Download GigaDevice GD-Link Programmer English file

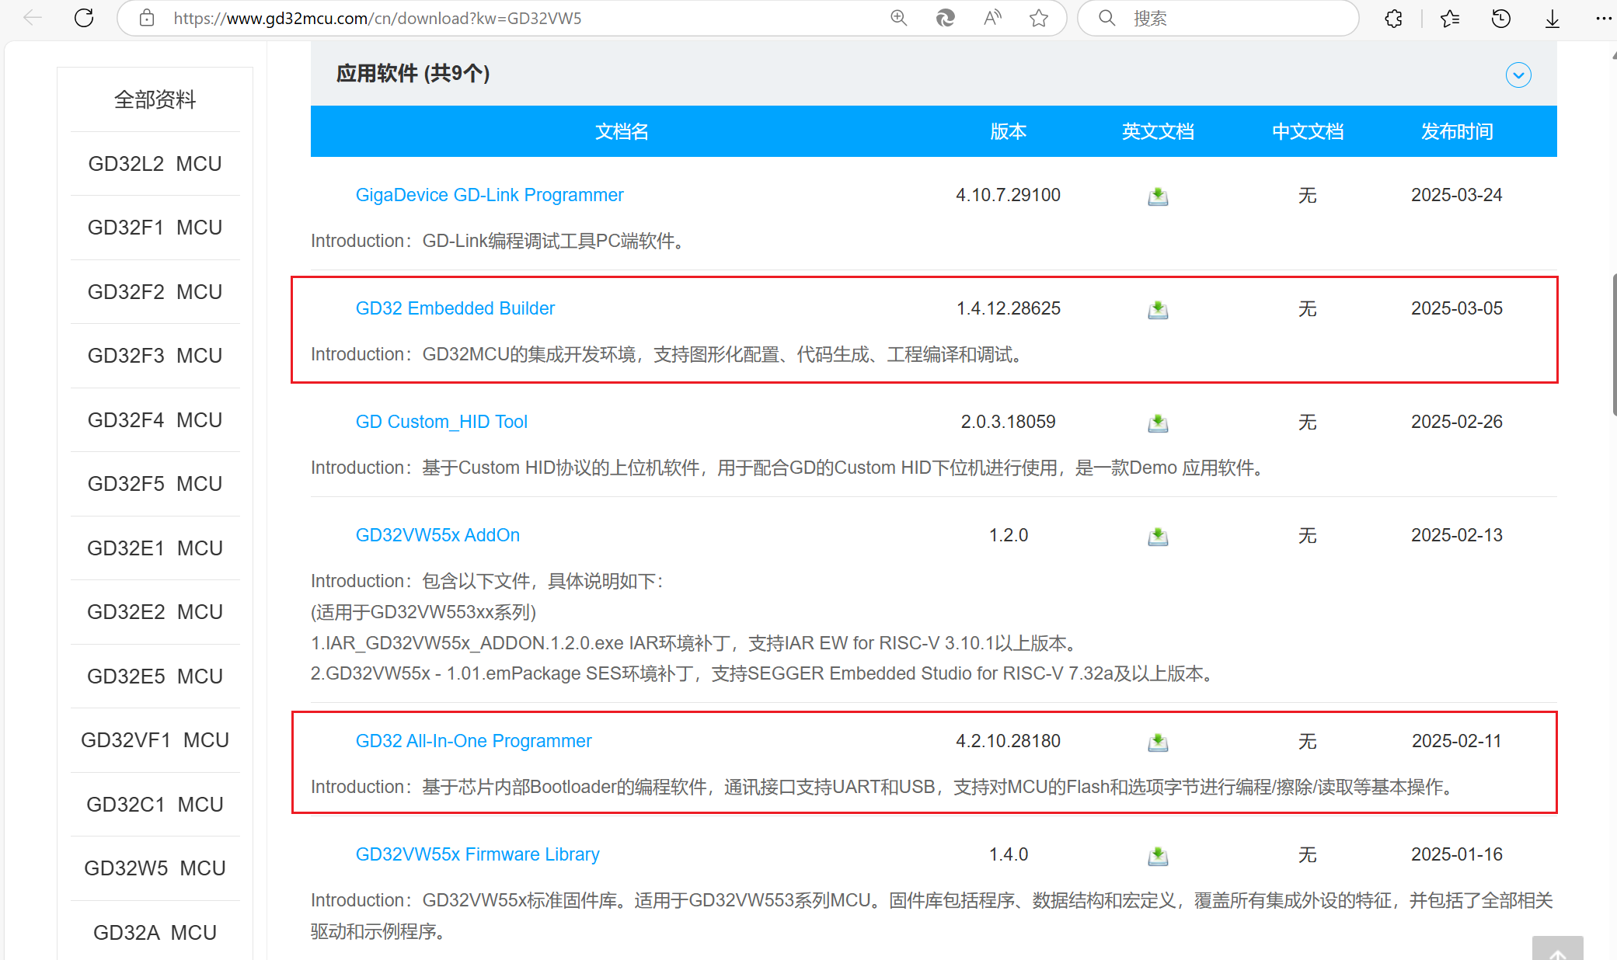[x=1158, y=196]
